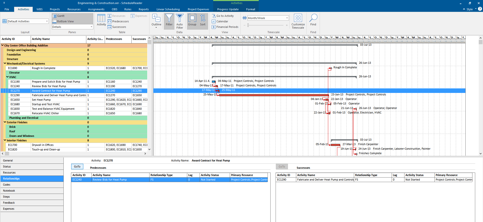The height and width of the screenshot is (222, 483).
Task: Select activity row EC1650 Set Heat Pump
Action: point(74,100)
